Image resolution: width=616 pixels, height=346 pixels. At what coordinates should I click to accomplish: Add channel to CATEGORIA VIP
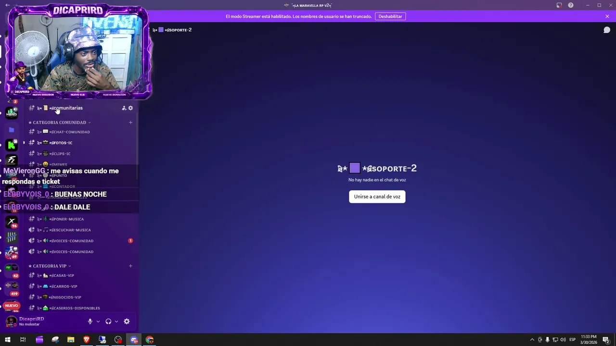coord(130,266)
